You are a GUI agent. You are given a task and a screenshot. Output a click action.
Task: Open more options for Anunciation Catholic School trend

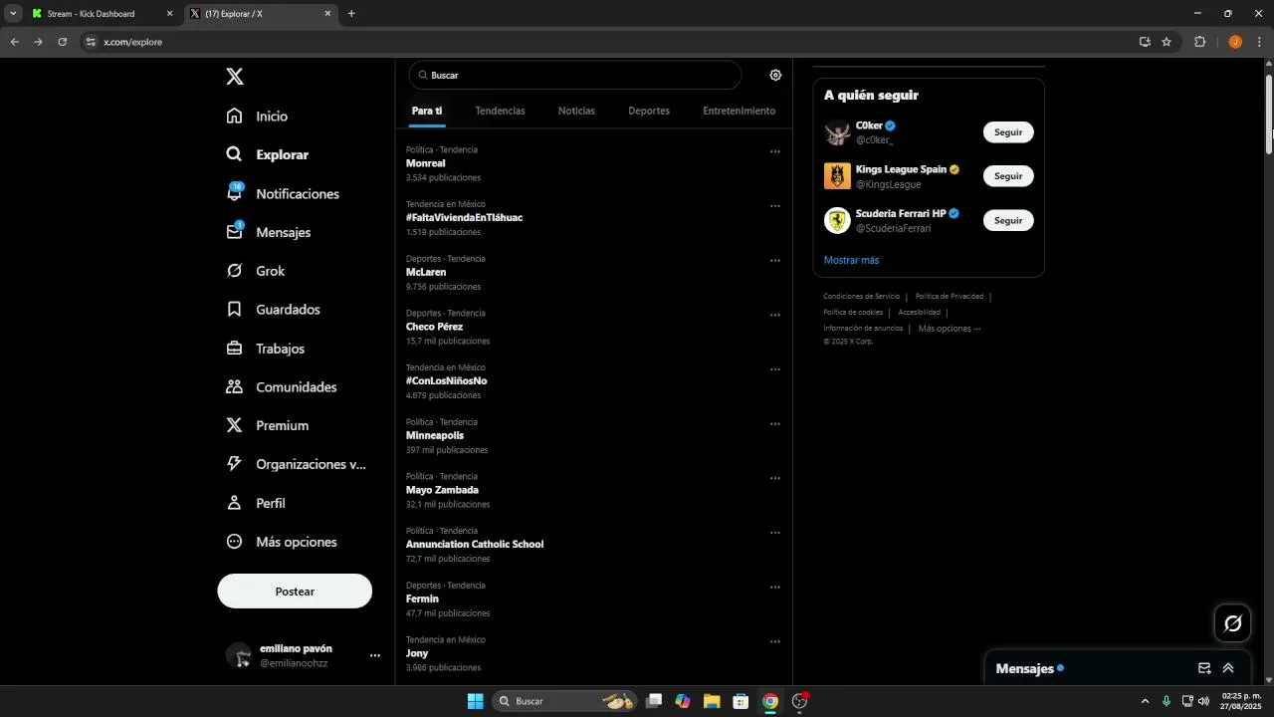774,533
